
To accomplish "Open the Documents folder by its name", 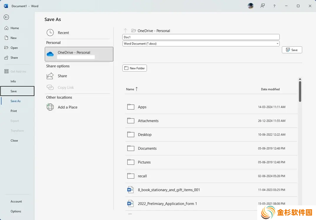I will 147,148.
